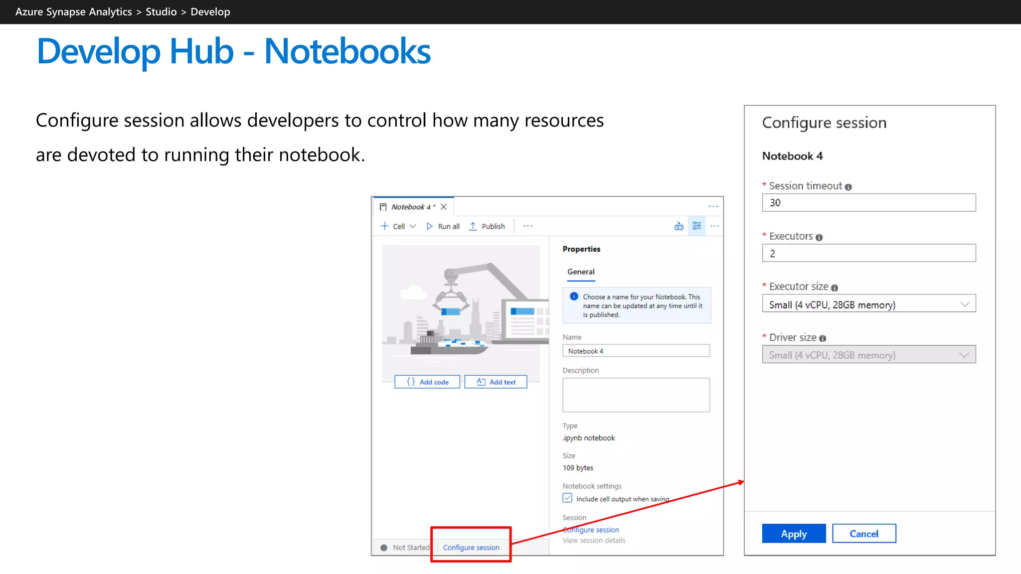
Task: Click the Notebook 4 tab document icon
Action: click(383, 207)
